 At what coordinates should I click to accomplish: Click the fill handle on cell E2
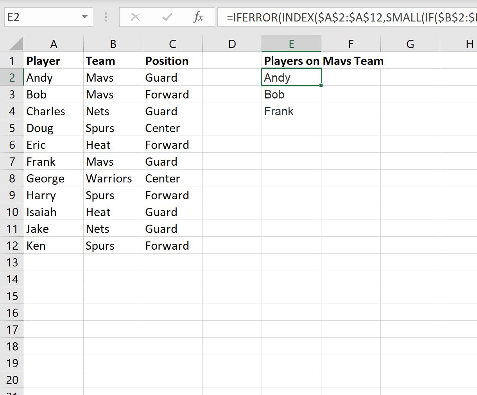pyautogui.click(x=321, y=85)
